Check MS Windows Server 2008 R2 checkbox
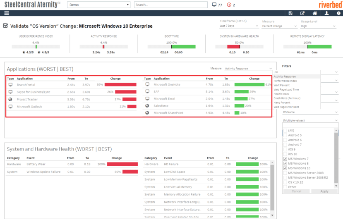This screenshot has width=343, height=222. [x=285, y=178]
